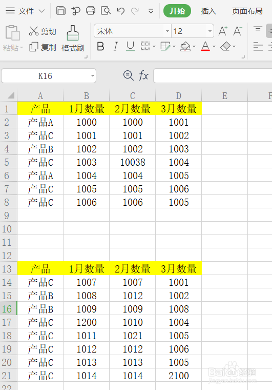Click the formula bar zoom icon

click(128, 75)
